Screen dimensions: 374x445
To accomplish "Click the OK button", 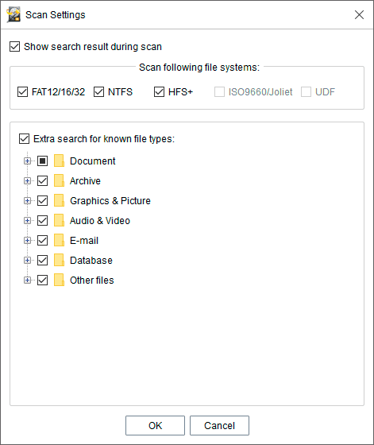I will 155,425.
